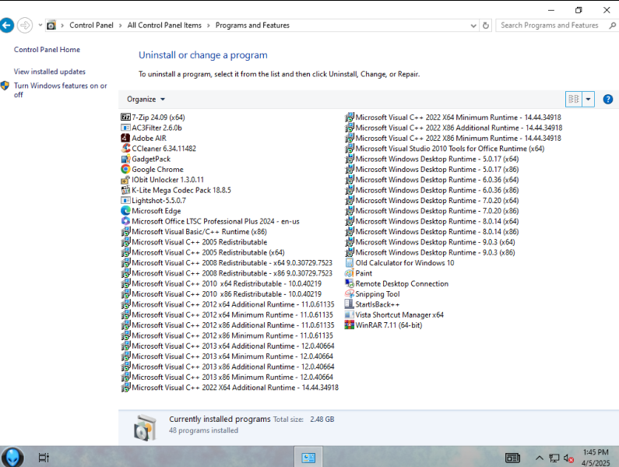Expand chevron after All Control Panel Items
The width and height of the screenshot is (619, 467).
point(209,25)
